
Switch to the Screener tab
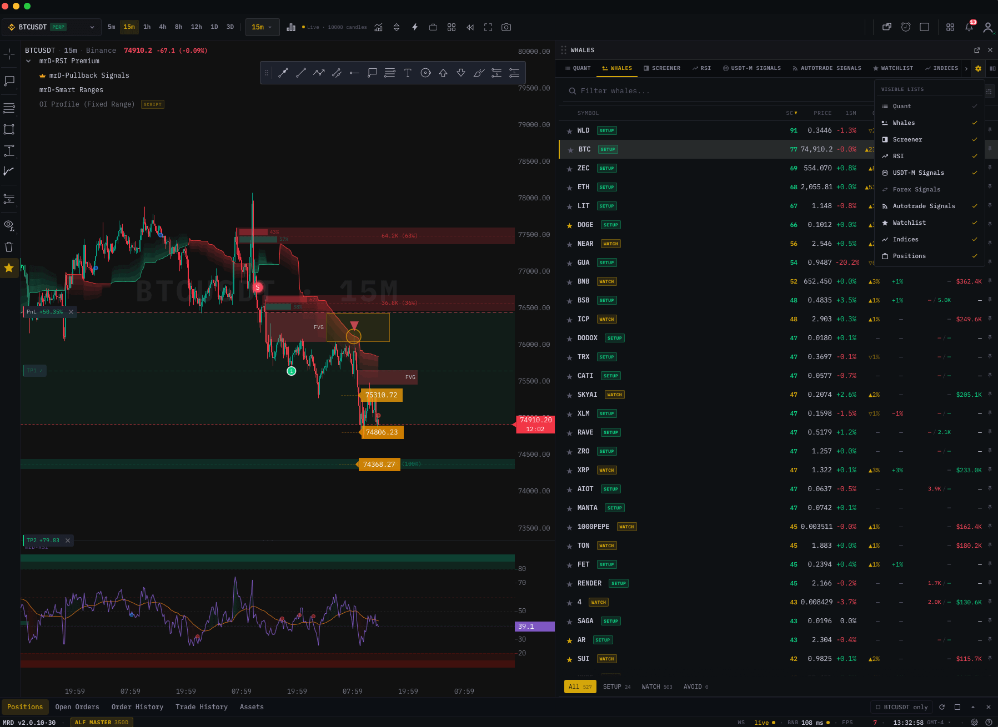point(662,68)
